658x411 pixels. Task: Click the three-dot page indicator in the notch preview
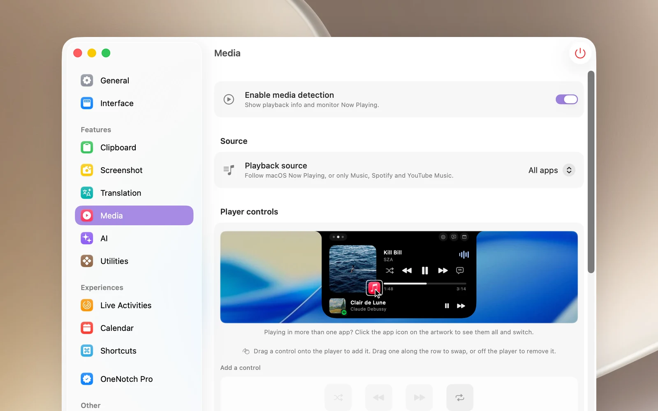[x=338, y=237]
